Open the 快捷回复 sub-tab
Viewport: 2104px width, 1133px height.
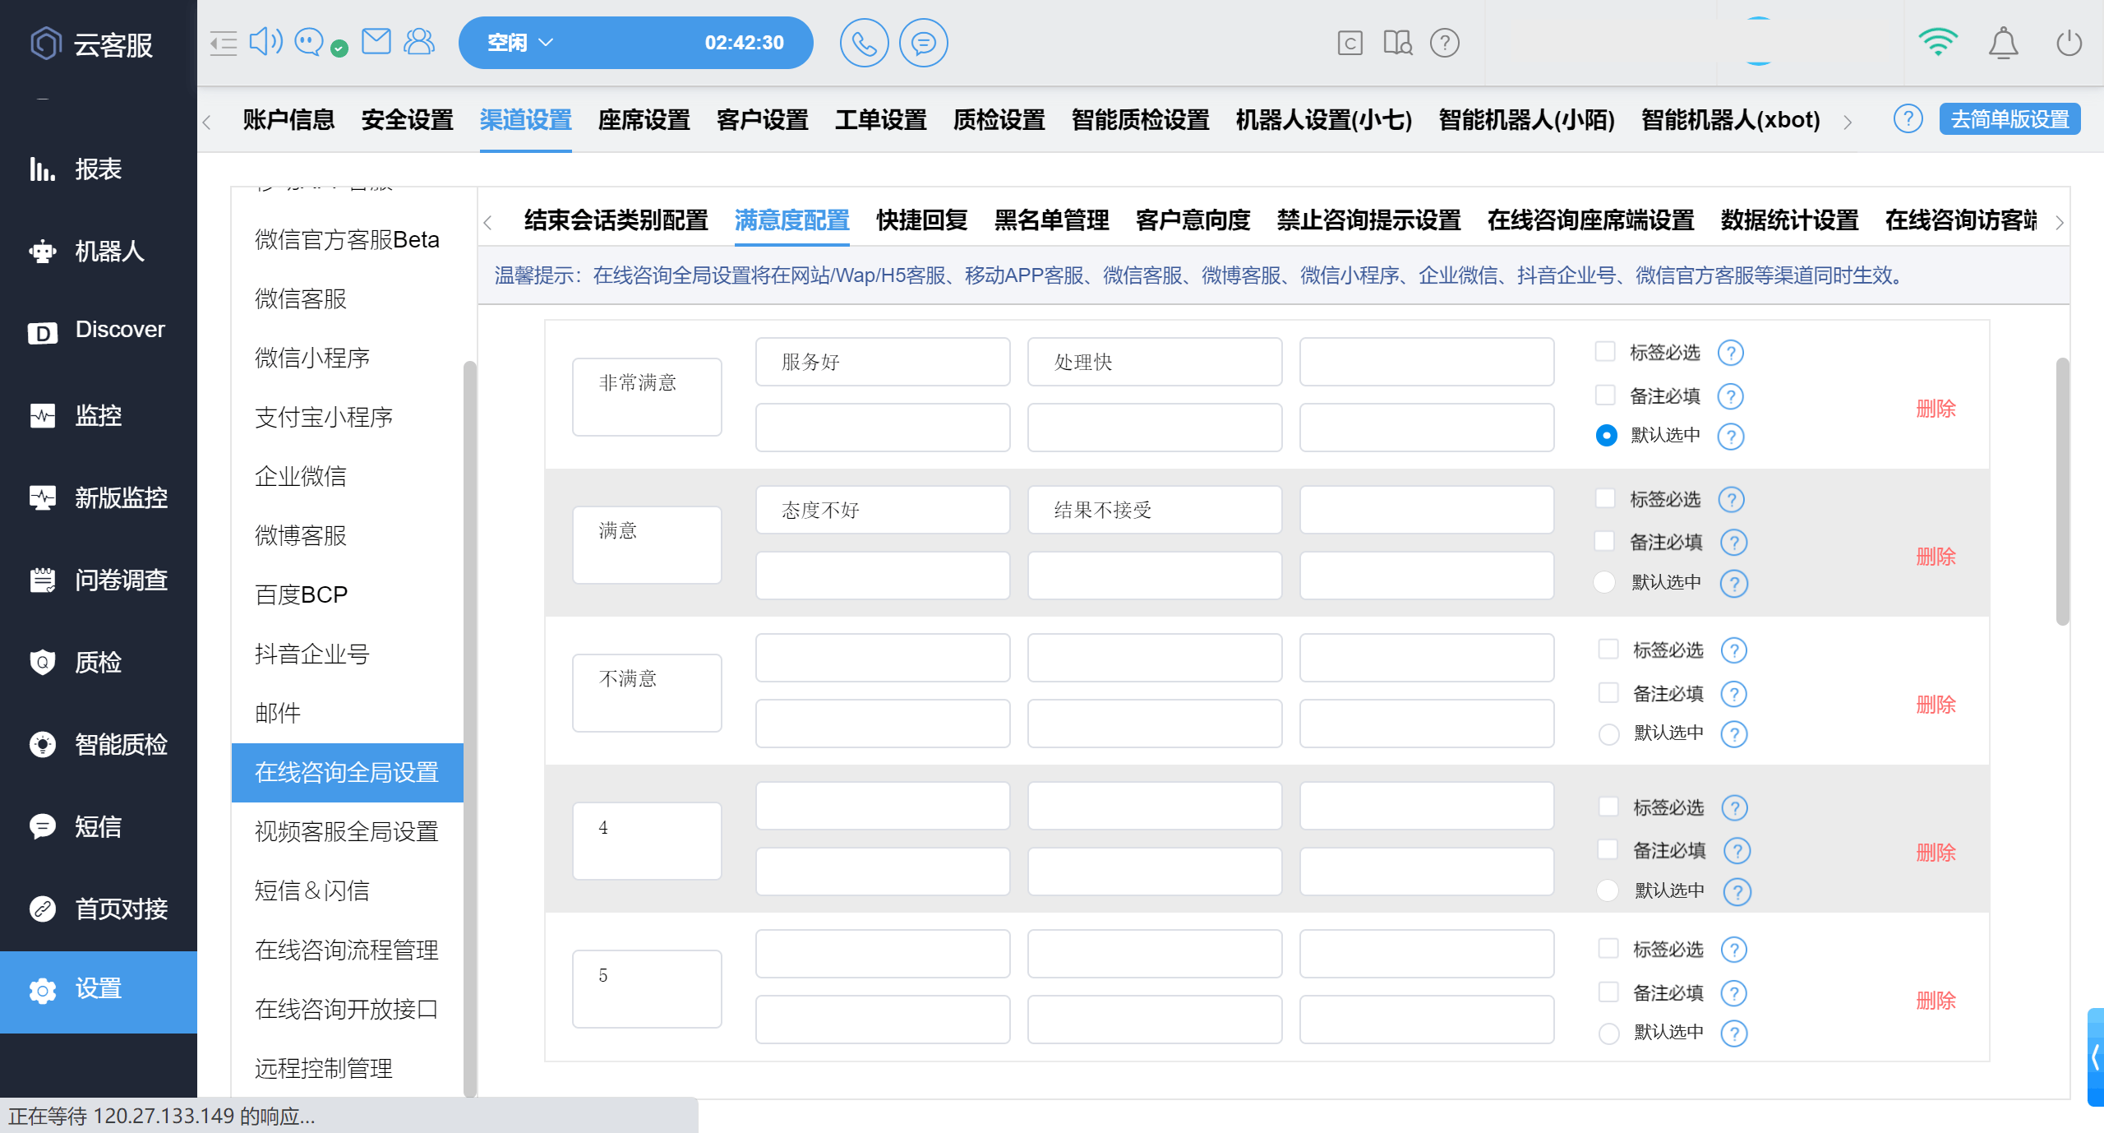[x=921, y=220]
